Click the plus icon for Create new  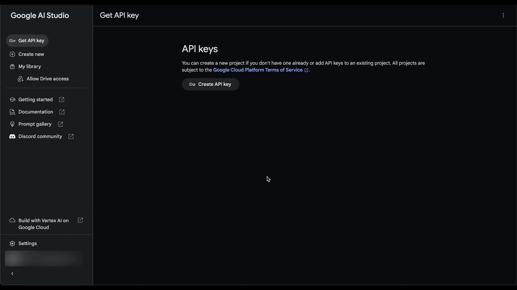[12, 54]
